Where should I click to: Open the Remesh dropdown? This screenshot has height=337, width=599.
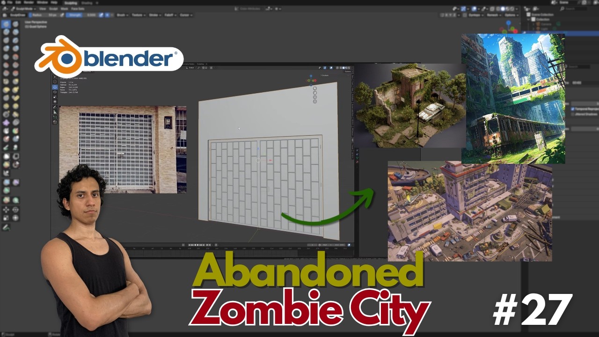[x=494, y=15]
